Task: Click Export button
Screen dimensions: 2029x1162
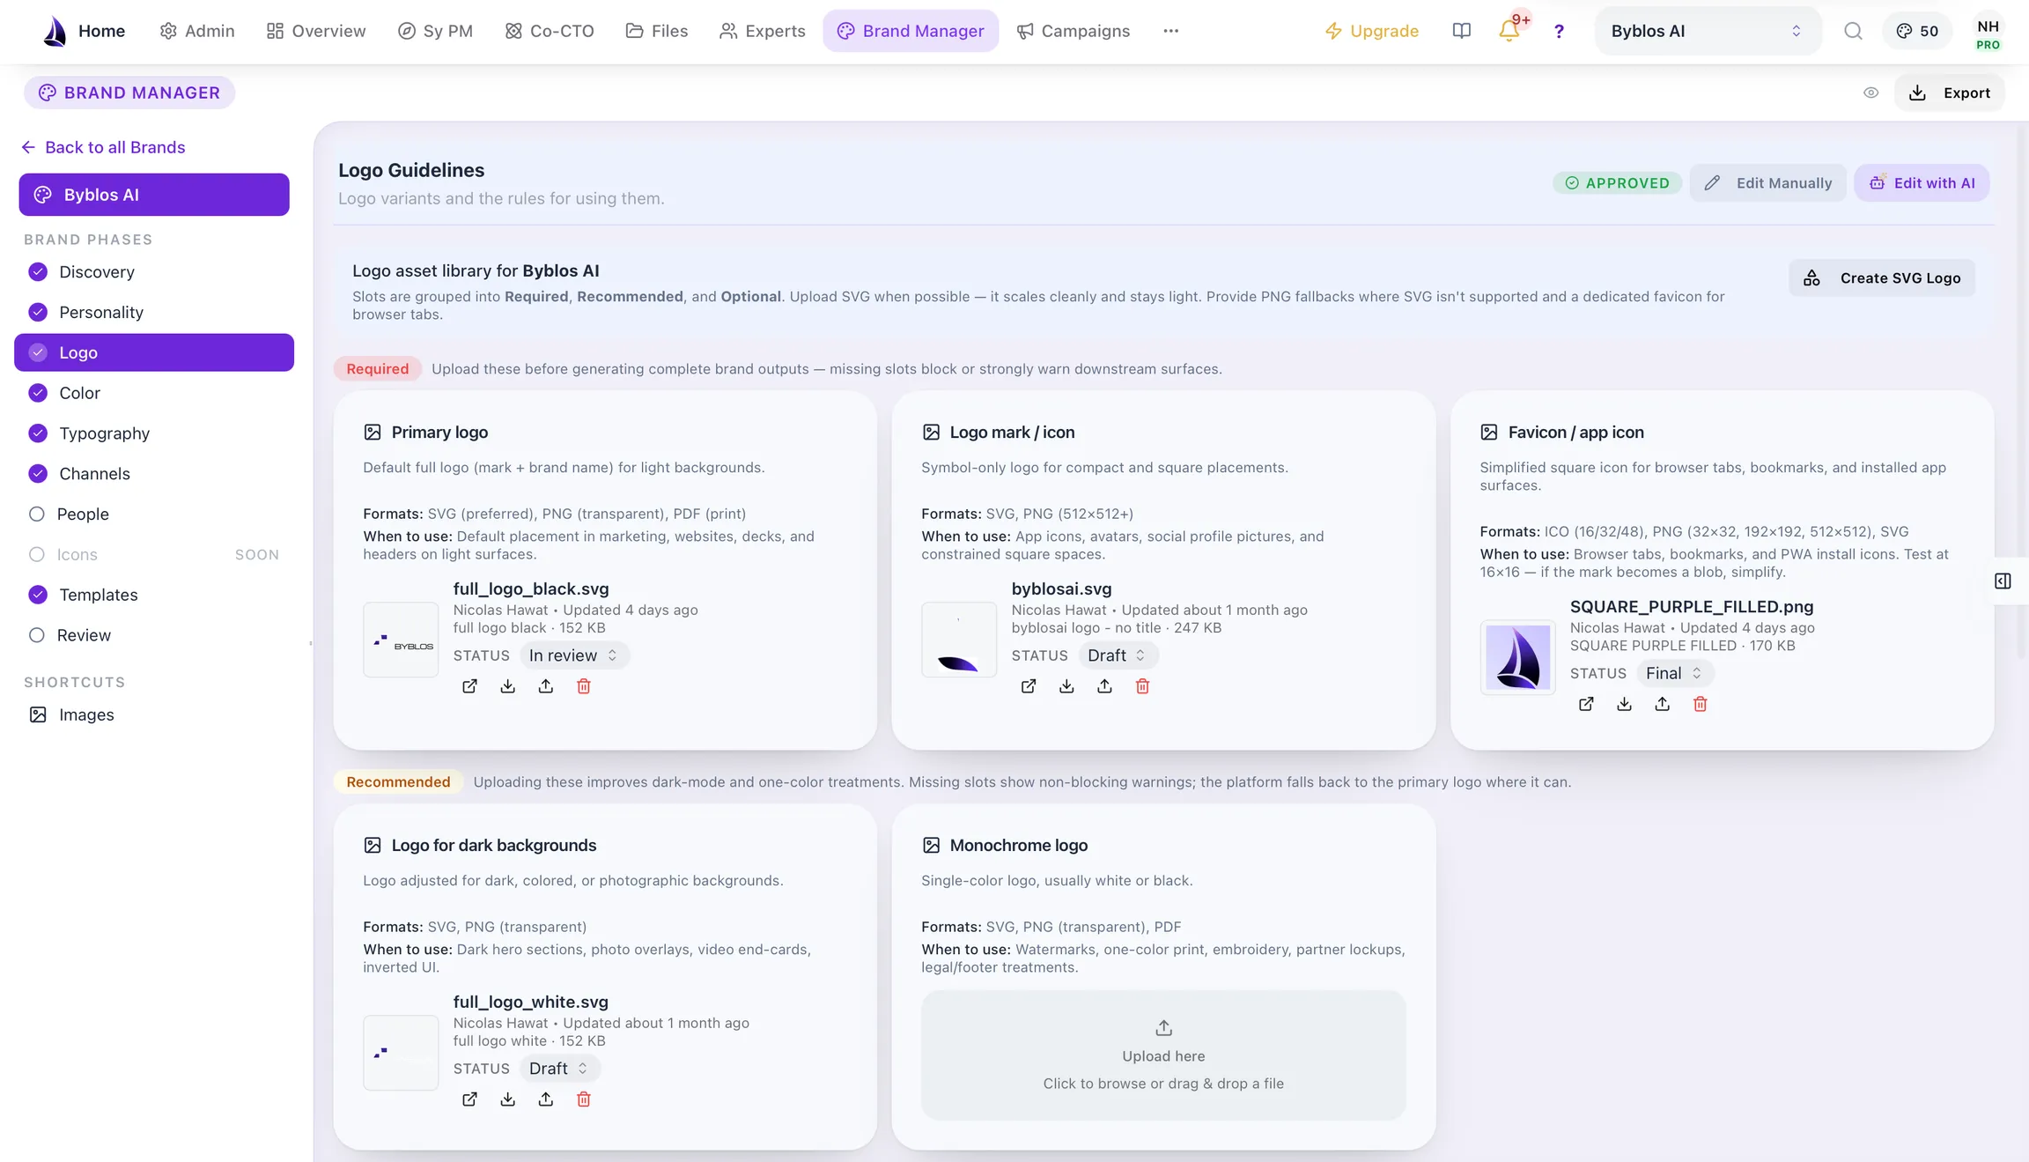Action: [x=1949, y=93]
